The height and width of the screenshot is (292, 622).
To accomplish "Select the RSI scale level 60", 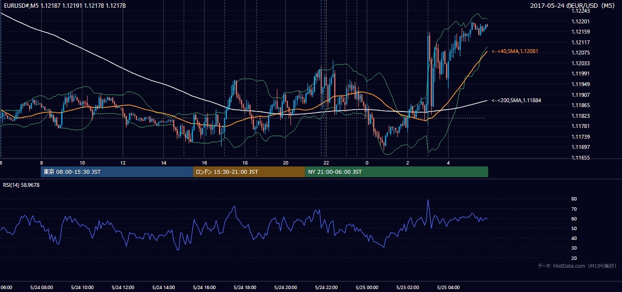I will click(574, 219).
